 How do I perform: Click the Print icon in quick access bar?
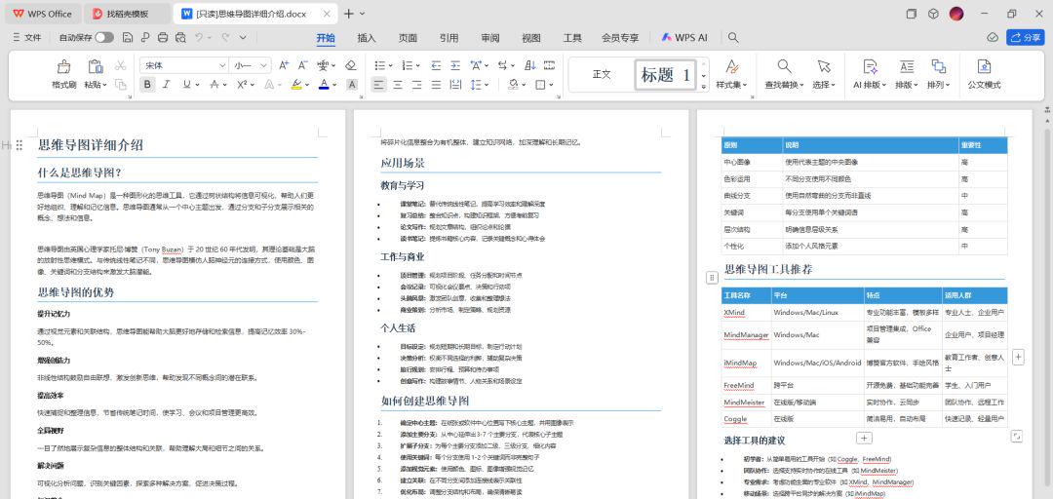163,38
